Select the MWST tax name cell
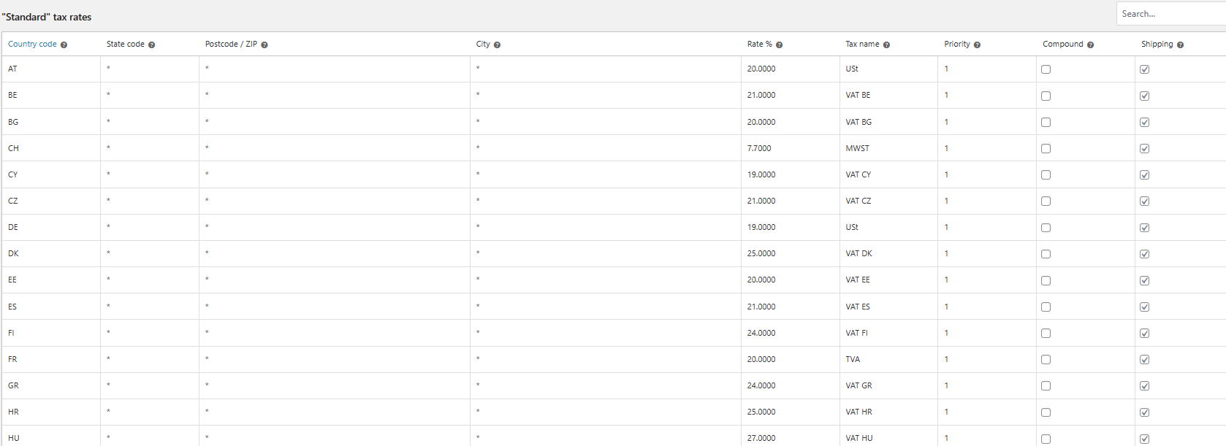 coord(888,148)
